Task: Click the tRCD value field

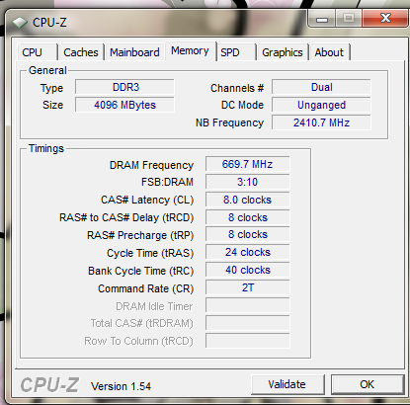Action: point(248,217)
